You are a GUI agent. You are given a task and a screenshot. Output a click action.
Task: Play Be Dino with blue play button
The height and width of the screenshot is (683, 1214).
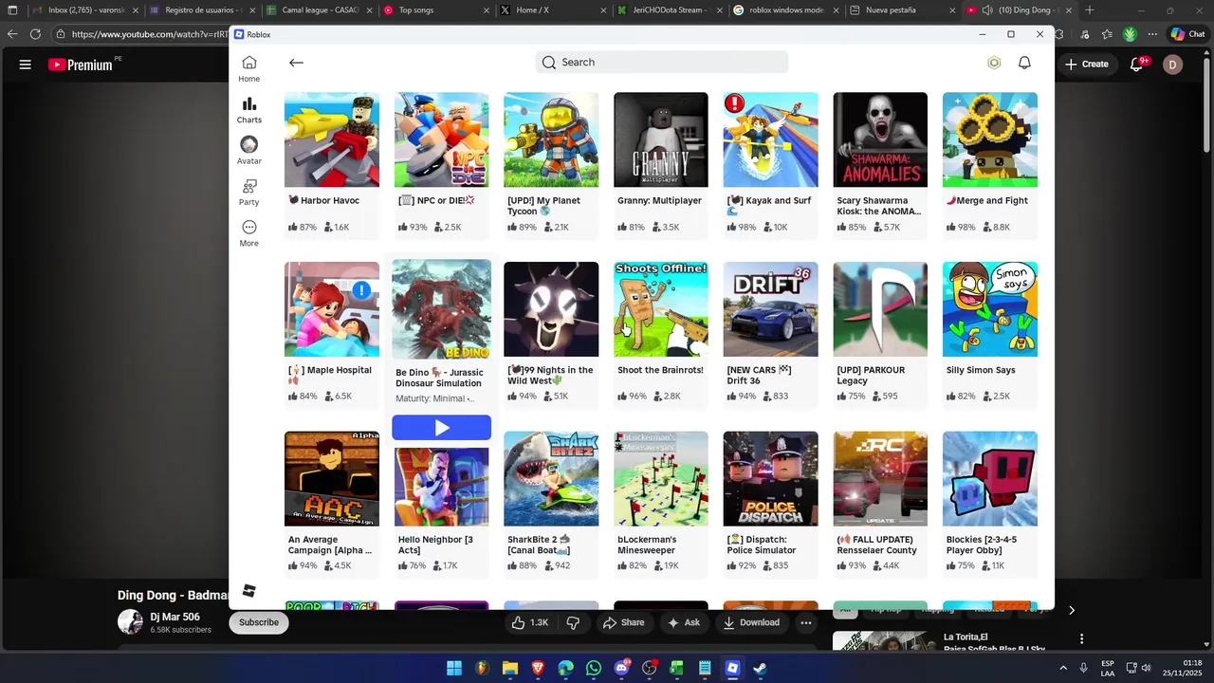coord(441,428)
